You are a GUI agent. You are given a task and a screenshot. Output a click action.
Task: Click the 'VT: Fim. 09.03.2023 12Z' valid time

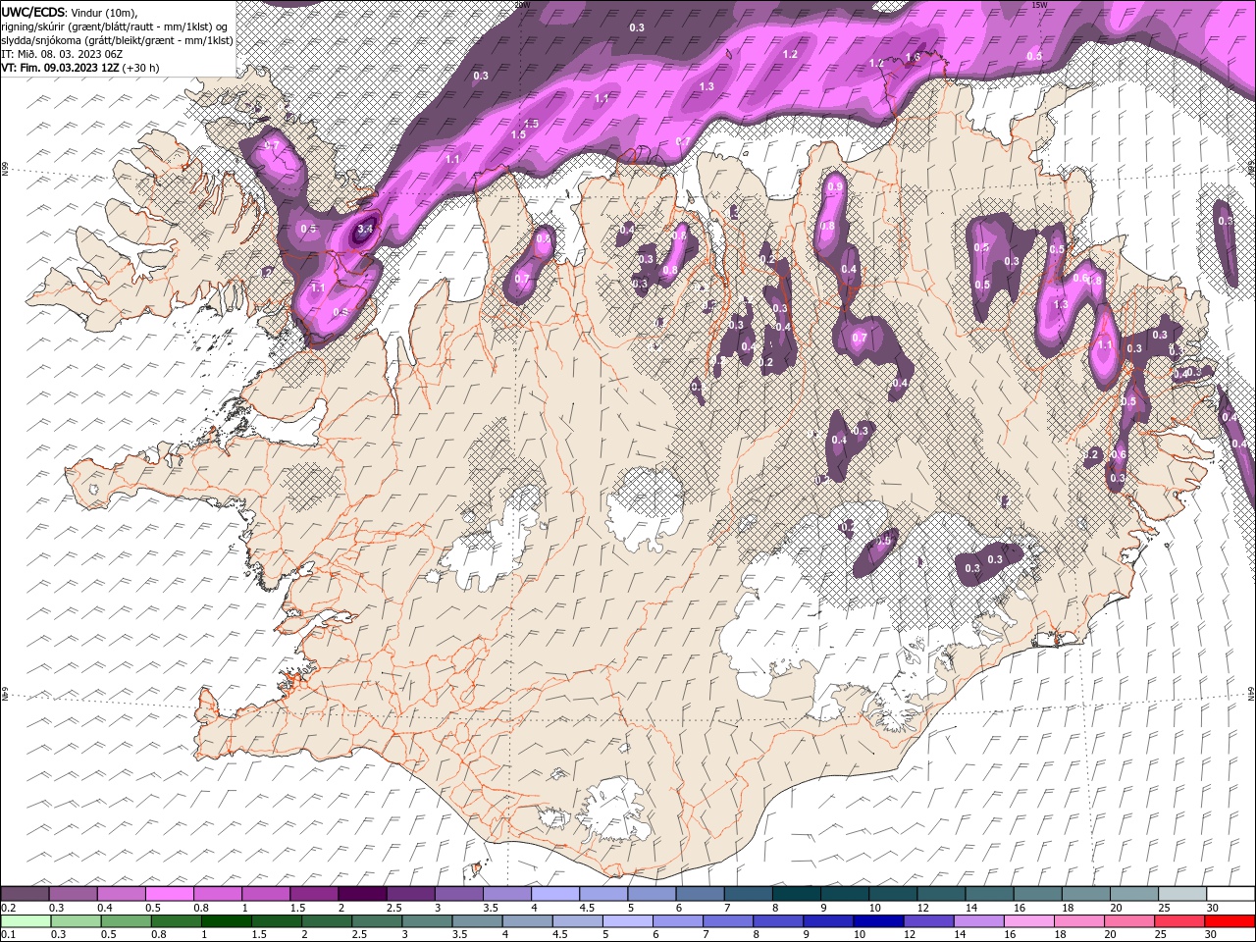pos(60,68)
